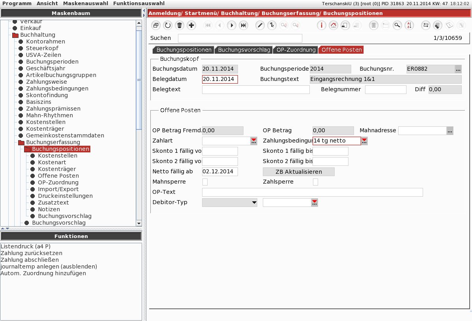Click the trash delete toolbar icon
Viewport: 472px width, 321px height.
pos(180,25)
